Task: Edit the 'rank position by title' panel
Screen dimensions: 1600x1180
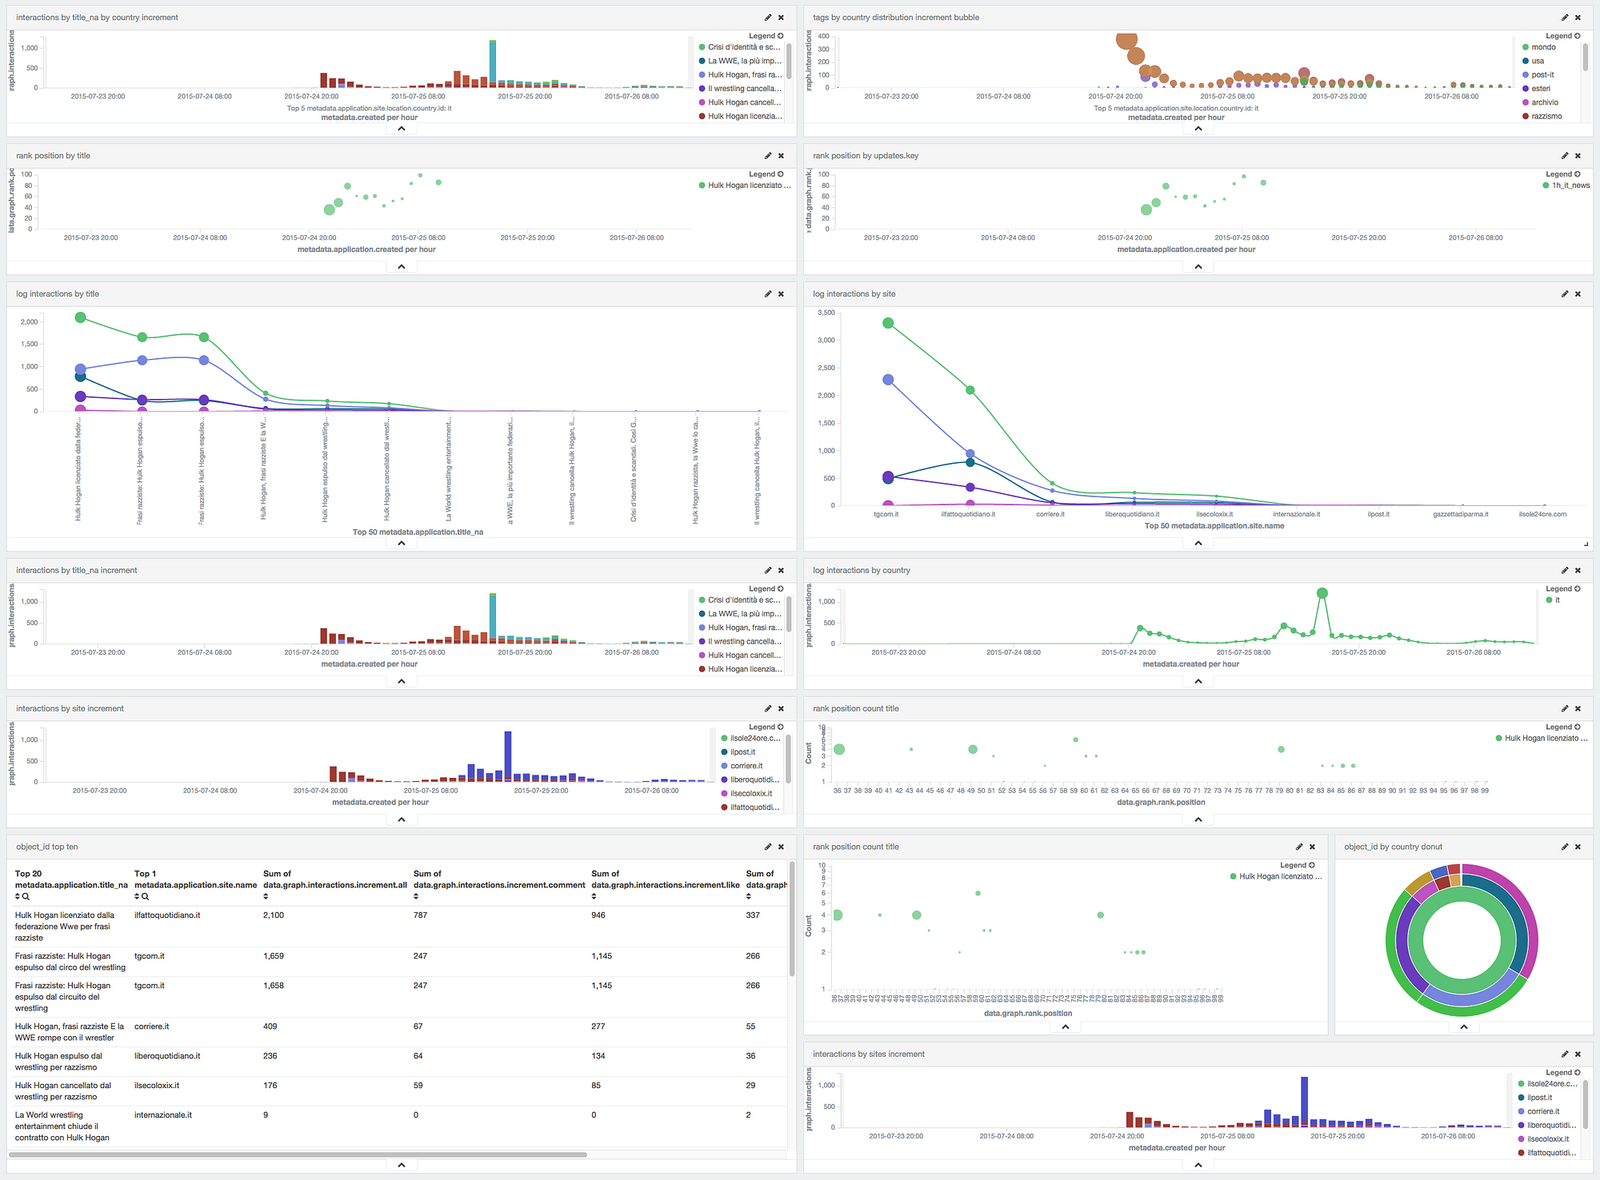Action: coord(768,156)
